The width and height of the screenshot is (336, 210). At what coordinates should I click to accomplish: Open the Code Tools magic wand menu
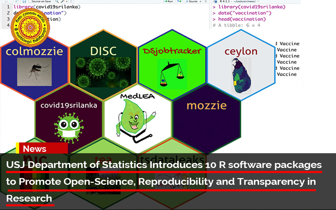[62, 1]
